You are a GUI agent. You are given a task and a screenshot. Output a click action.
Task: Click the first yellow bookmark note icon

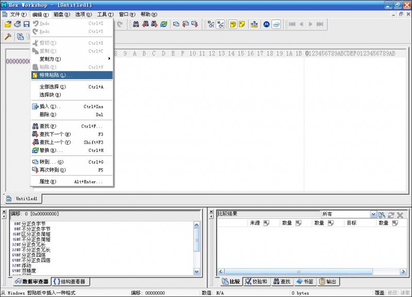tap(233, 24)
